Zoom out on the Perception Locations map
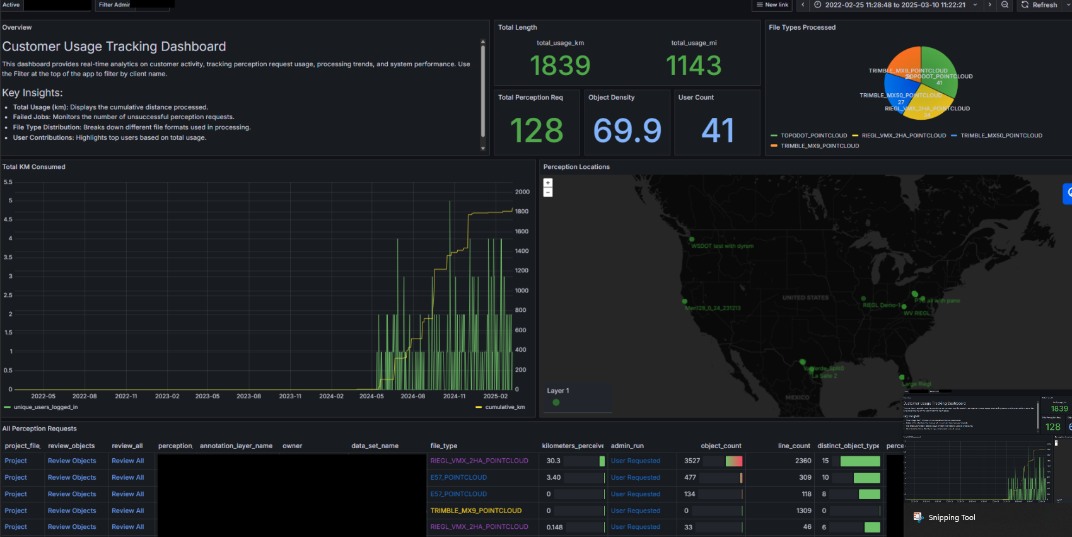 click(x=548, y=192)
